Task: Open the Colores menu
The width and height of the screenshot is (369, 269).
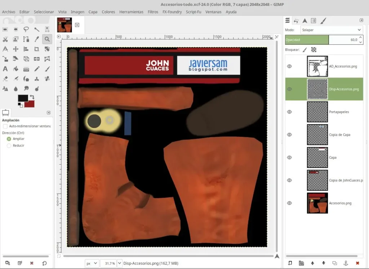Action: click(x=108, y=12)
